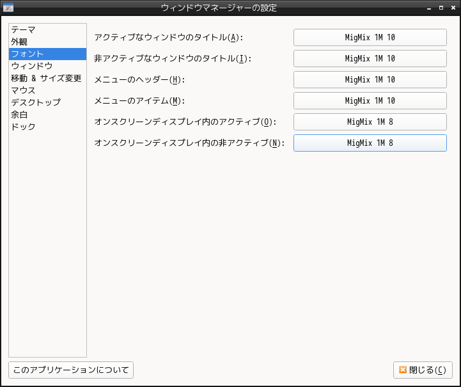
Task: Go to the デスクトップ section
Action: point(36,102)
